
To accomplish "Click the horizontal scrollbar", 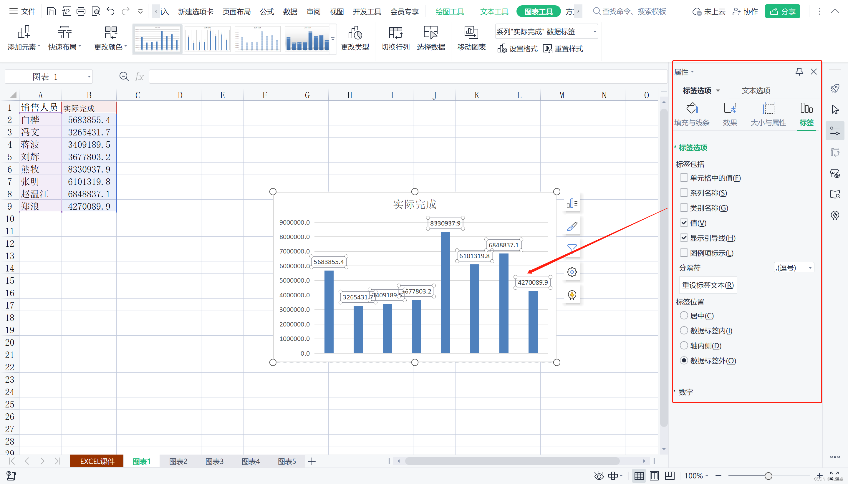I will point(512,461).
